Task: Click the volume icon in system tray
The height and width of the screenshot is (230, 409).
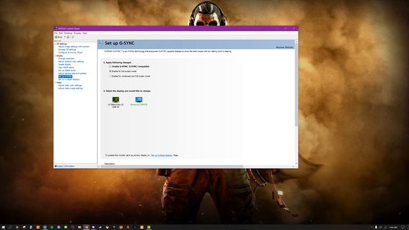Action: pos(385,227)
